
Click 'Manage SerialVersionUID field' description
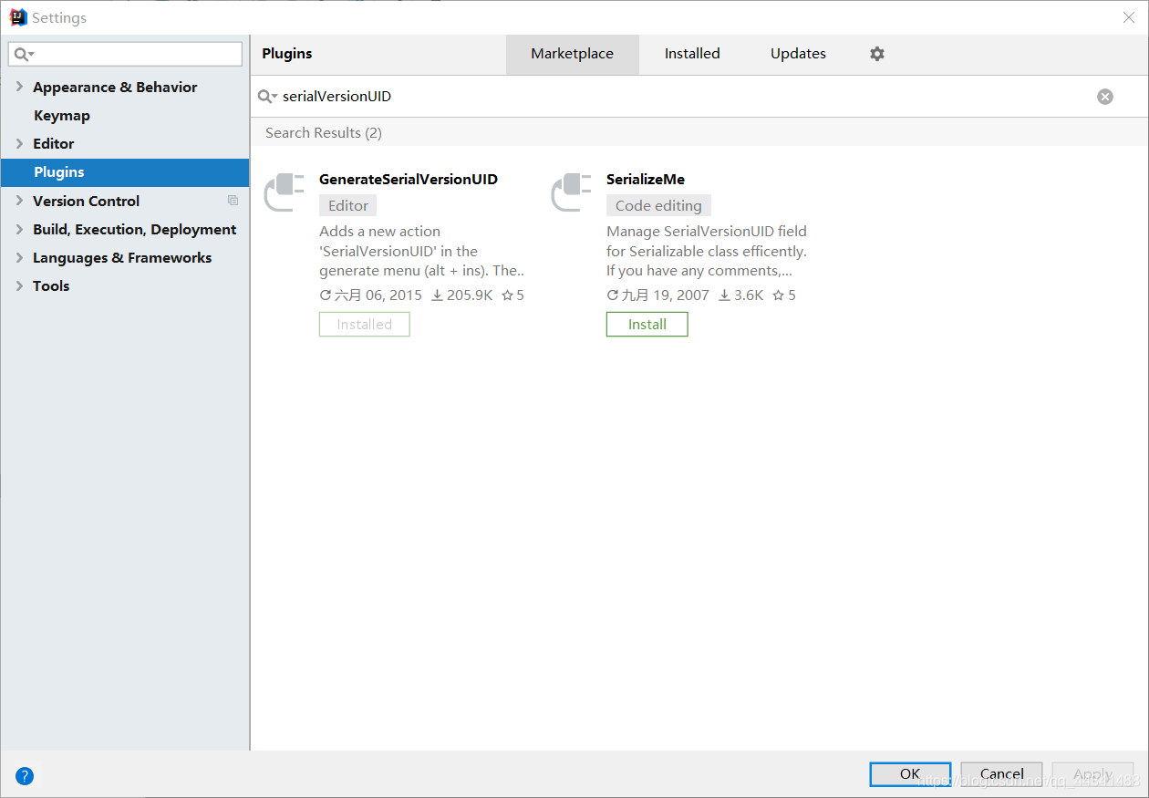coord(707,251)
